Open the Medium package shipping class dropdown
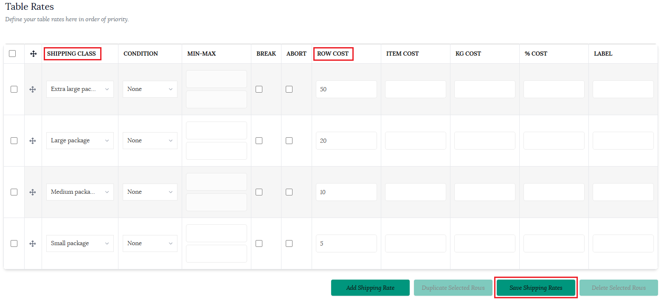The image size is (664, 300). tap(80, 192)
